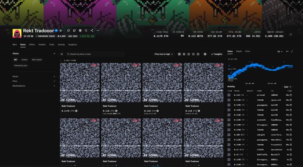Click the 277.81 ETH value under 24H VOLUME
The image size is (303, 167).
[215, 36]
